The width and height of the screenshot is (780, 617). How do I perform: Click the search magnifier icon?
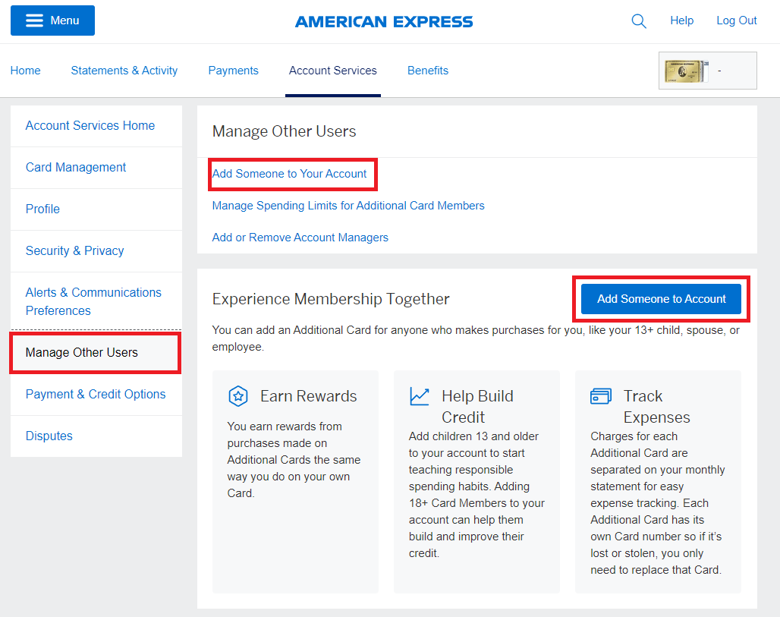(x=638, y=20)
